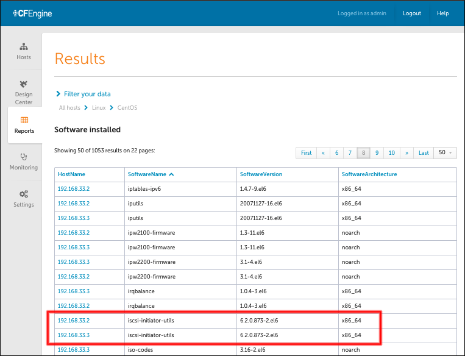This screenshot has height=356, width=465.
Task: Open the Design Center puzzle icon
Action: 24,84
